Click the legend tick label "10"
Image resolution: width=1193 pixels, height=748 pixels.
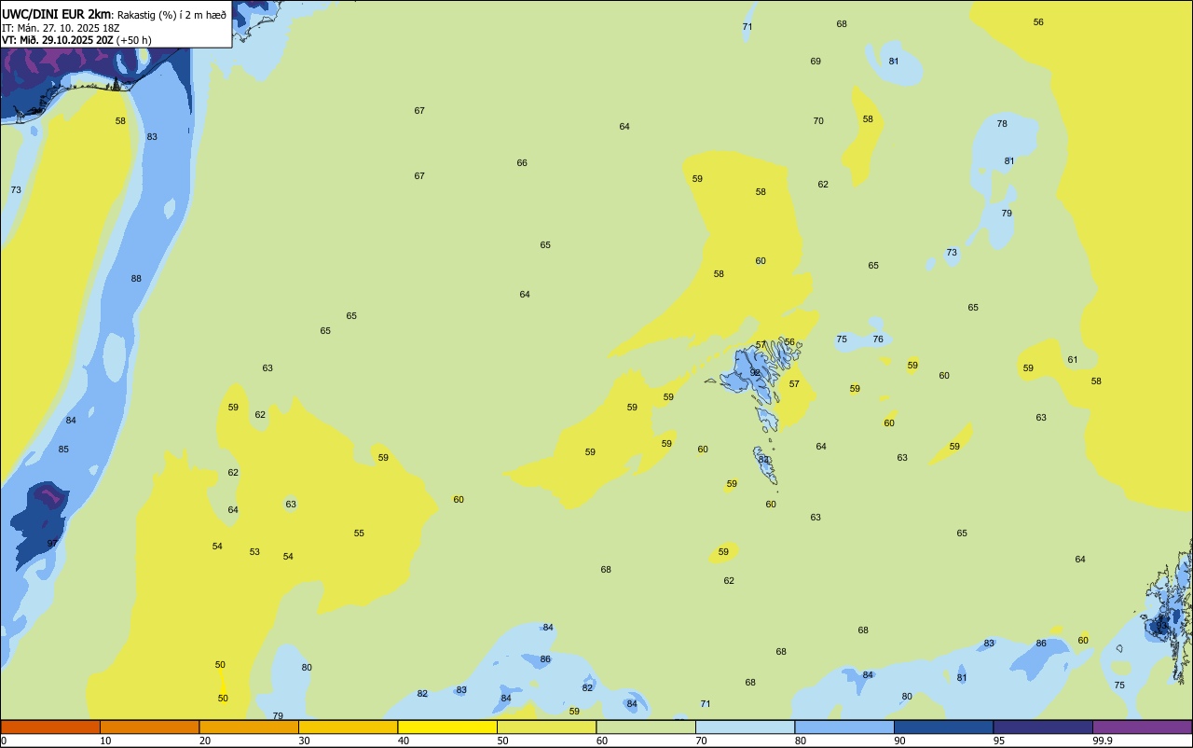[106, 741]
